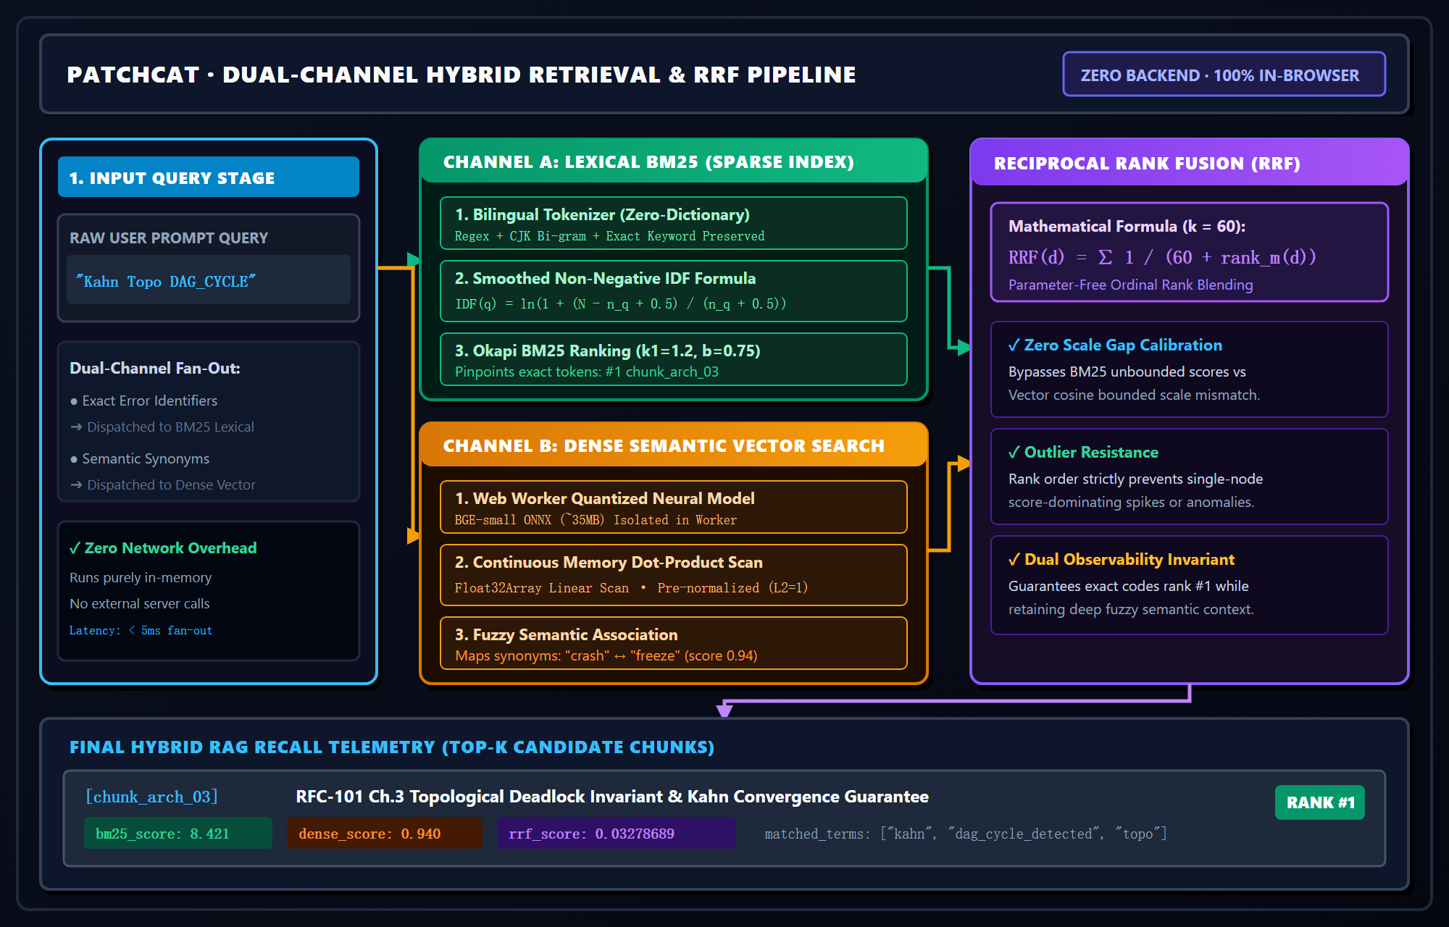Click Rank order strictly prevents single-node text

tap(1135, 479)
